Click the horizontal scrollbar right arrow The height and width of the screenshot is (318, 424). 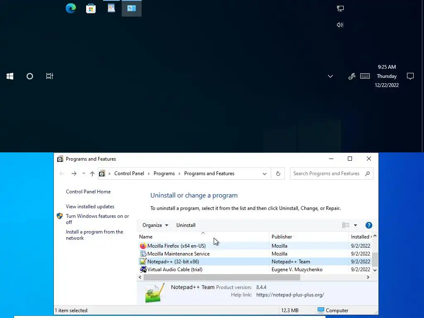pos(368,277)
